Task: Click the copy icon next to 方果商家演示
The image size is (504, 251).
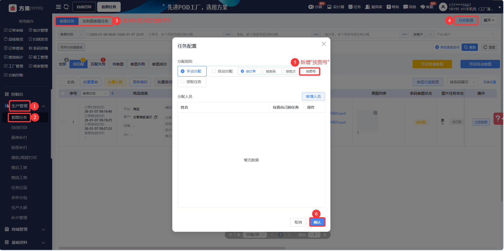Action: [x=156, y=117]
